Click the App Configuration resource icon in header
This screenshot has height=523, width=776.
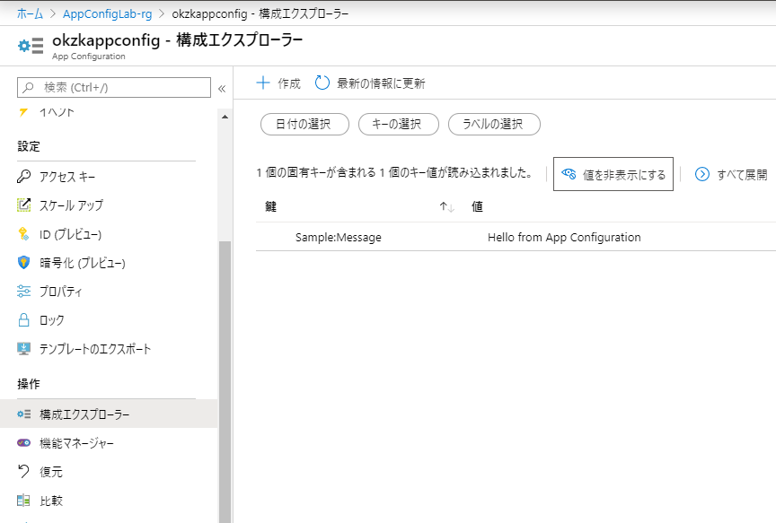point(31,46)
